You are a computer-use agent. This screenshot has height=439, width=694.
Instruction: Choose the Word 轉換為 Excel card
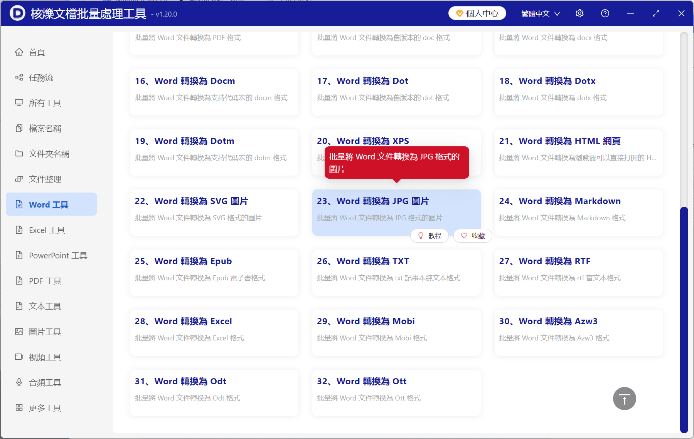tap(214, 332)
